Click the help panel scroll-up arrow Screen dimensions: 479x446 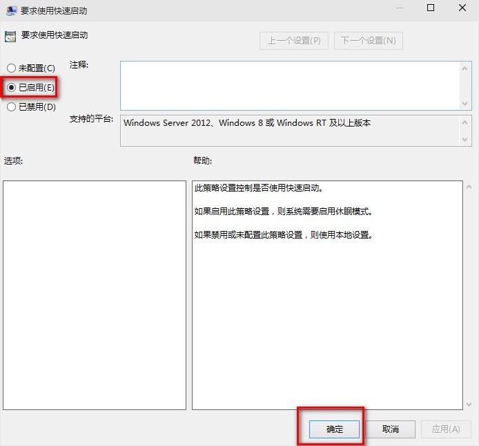469,187
